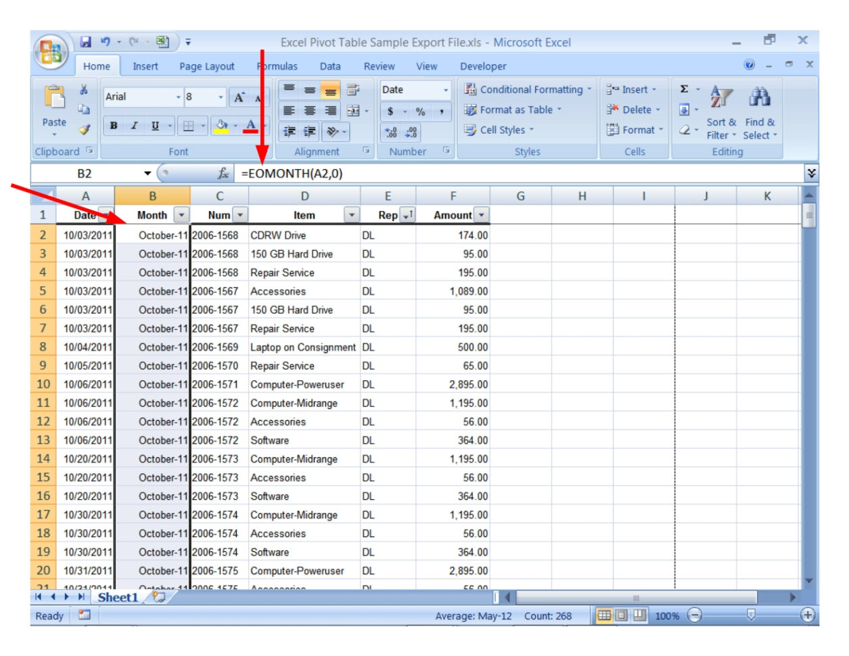Open the Page Layout ribbon tab

(x=206, y=66)
